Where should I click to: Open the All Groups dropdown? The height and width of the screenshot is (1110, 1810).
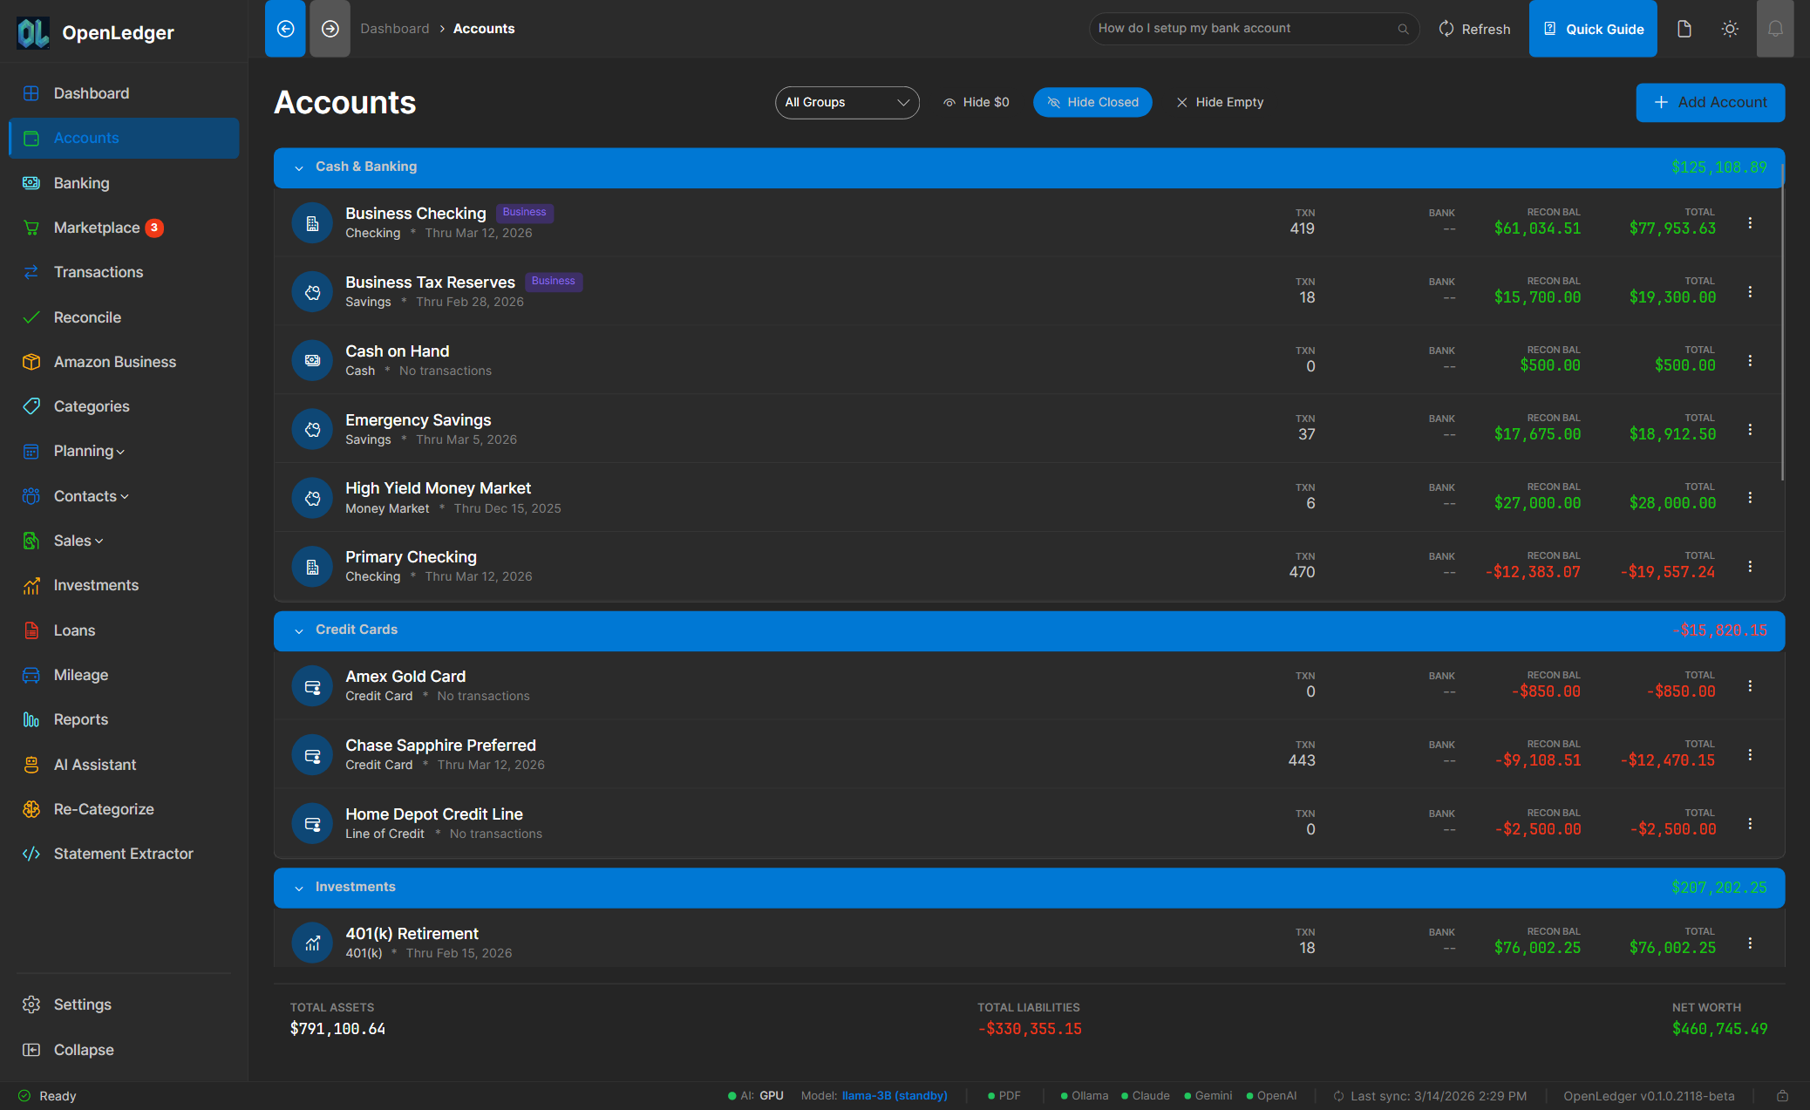pyautogui.click(x=847, y=102)
